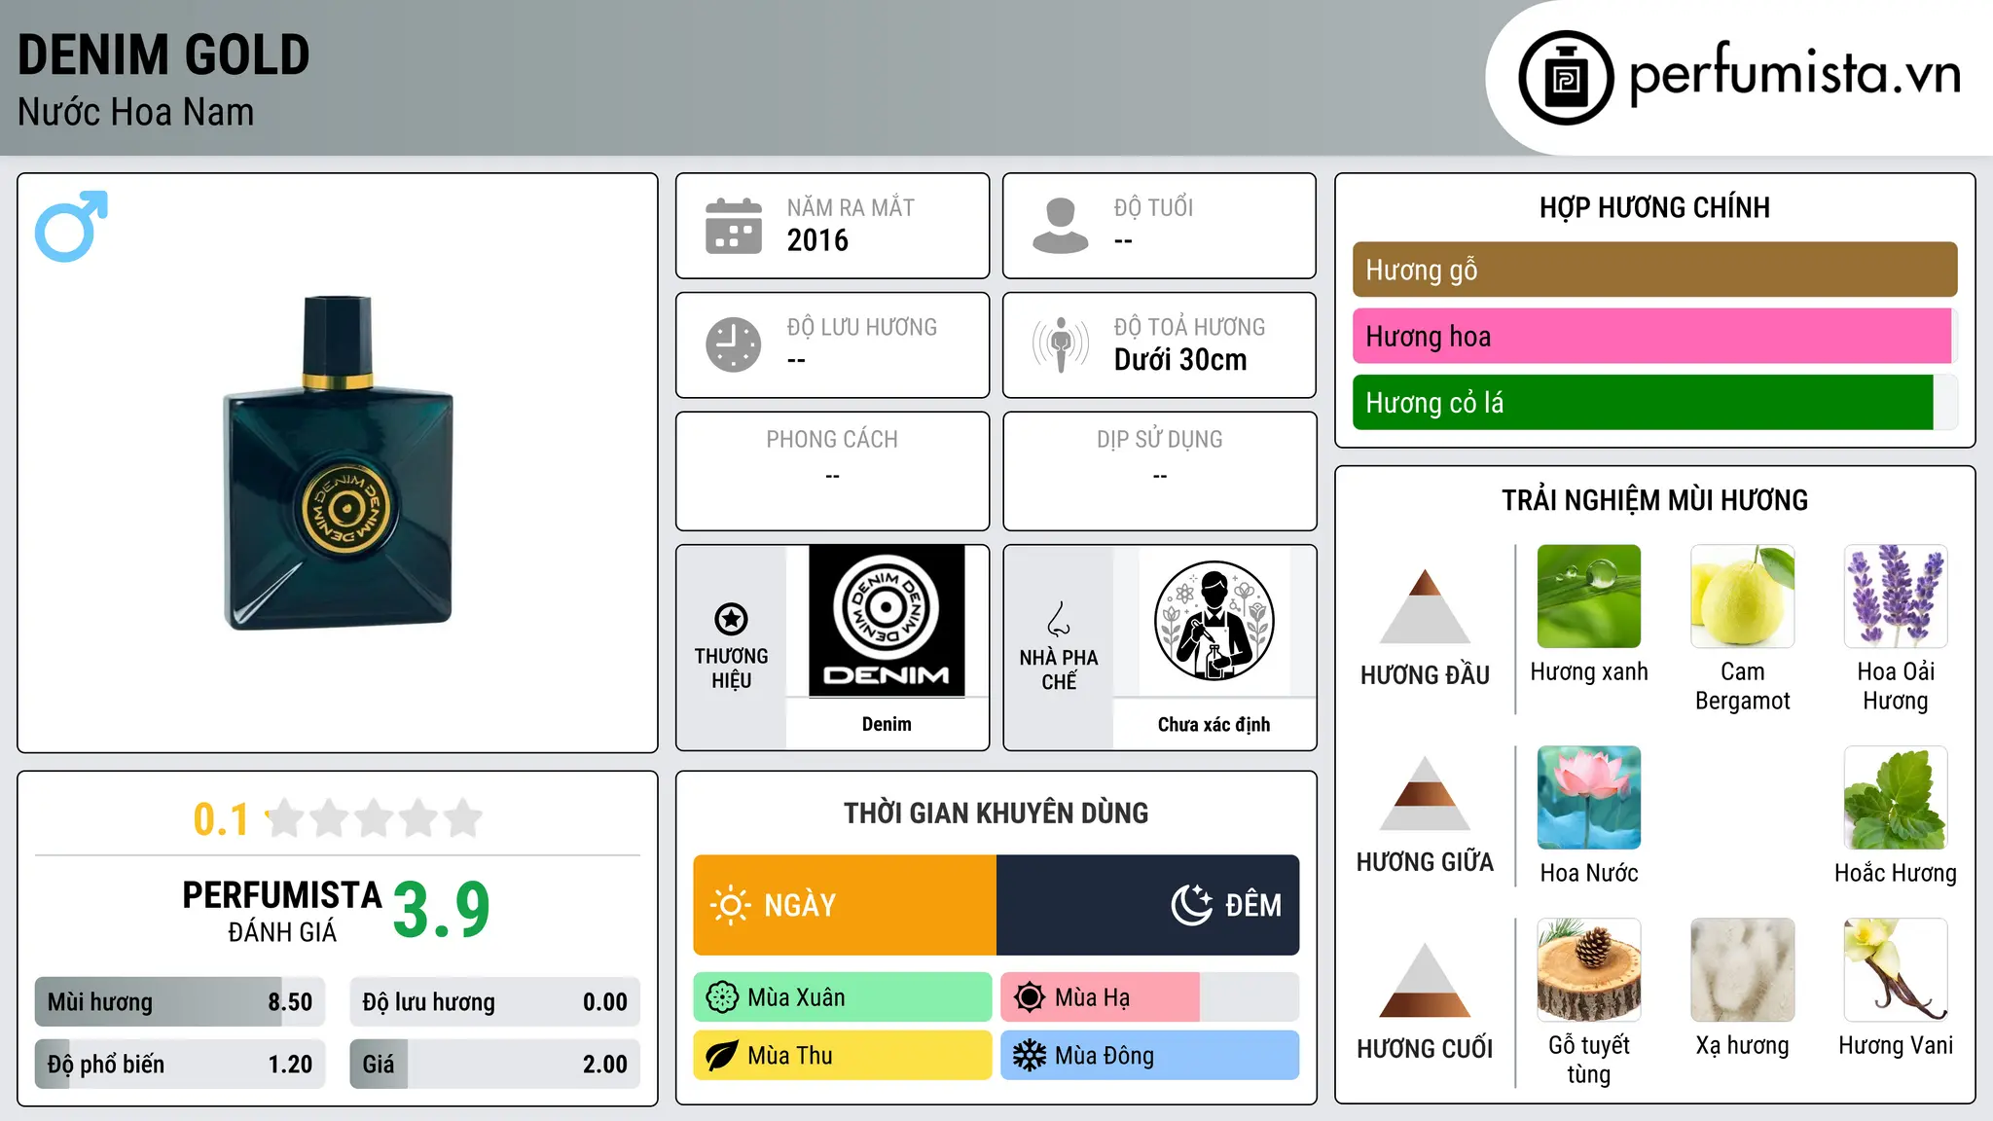Select the Hương Vani note image
Viewport: 1993px width, 1121px height.
tap(1896, 970)
